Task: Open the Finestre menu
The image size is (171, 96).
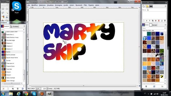Action: [91, 5]
